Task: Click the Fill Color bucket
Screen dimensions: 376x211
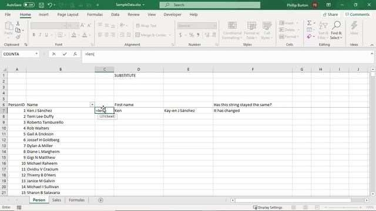Action: click(x=73, y=35)
